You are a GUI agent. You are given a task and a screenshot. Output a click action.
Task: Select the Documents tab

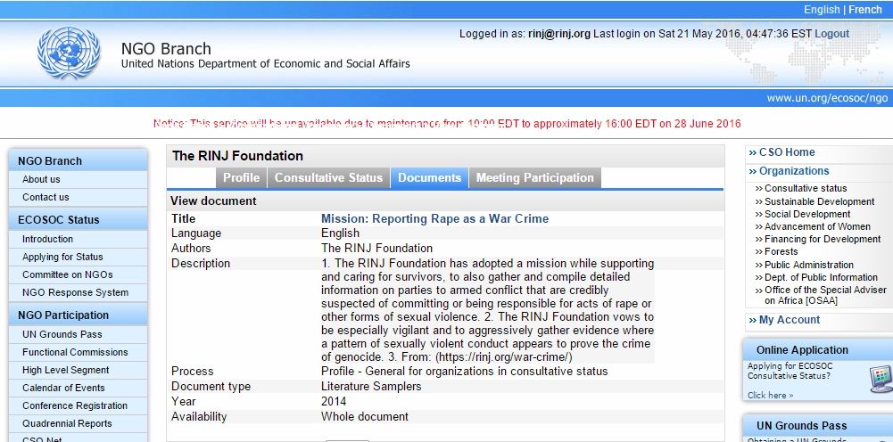pos(429,177)
